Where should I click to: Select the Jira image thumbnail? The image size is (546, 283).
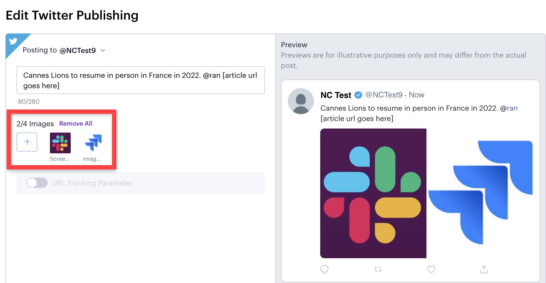click(x=93, y=143)
